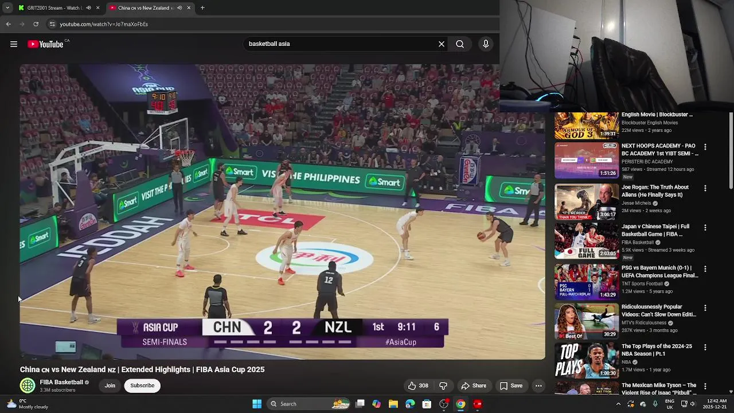Open options for Japan v Chinese Taipei video
Screen dimensions: 734x413
pyautogui.click(x=705, y=228)
